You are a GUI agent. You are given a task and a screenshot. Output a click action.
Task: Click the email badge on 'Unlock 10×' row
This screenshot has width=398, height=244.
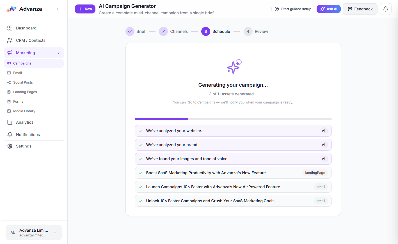click(321, 201)
